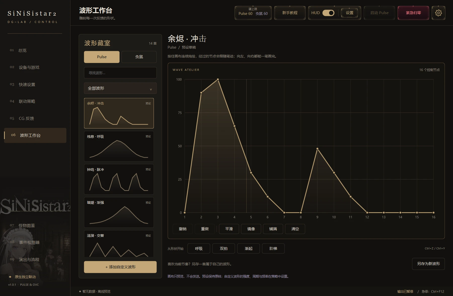Click the Pulse 60 负鼠 60 limit box
Viewport: 453px width, 296px height.
click(x=253, y=13)
